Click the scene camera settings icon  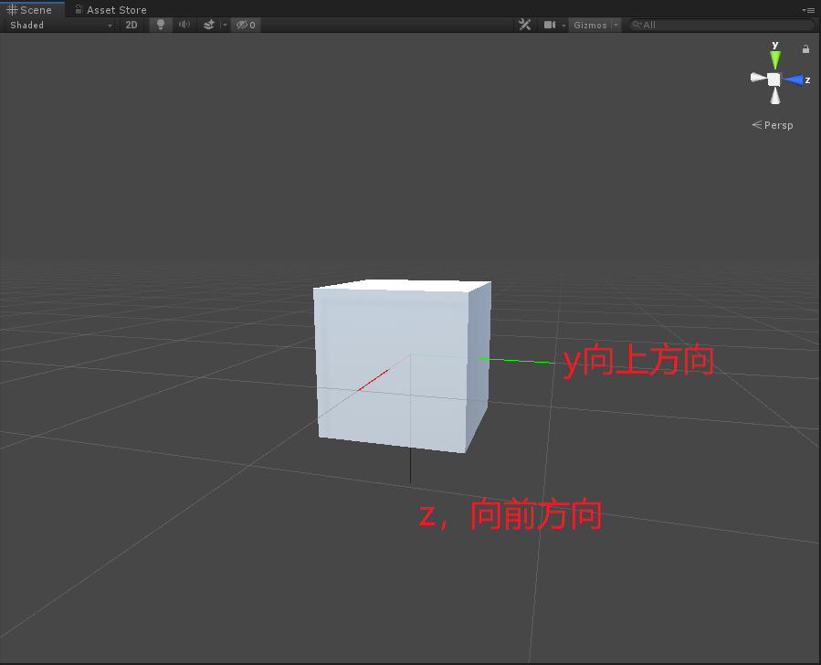tap(549, 25)
